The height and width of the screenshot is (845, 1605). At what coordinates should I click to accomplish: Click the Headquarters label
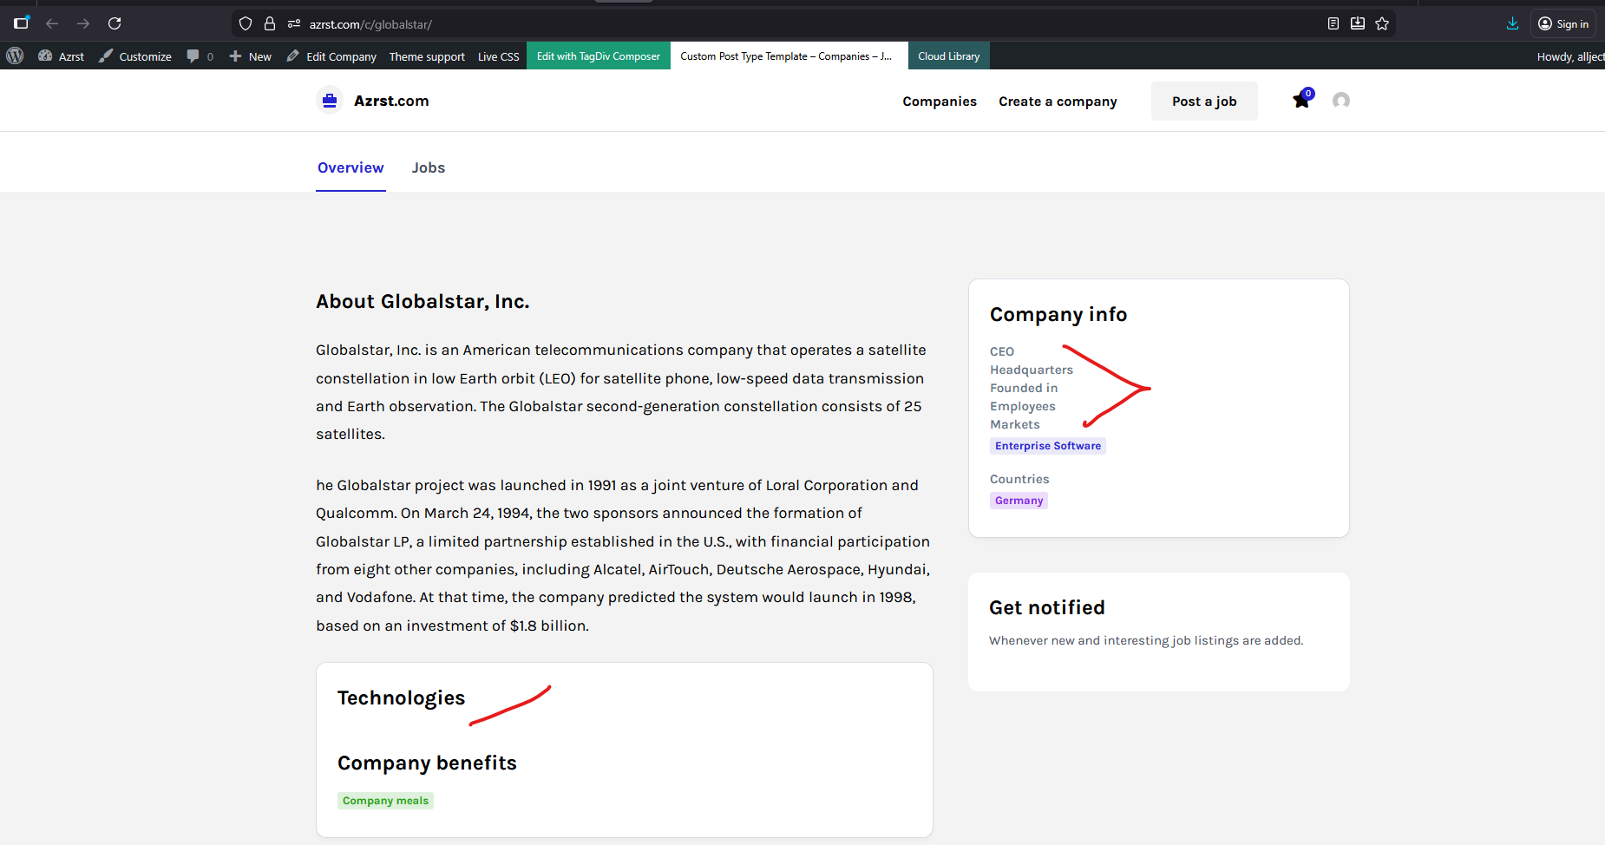tap(1032, 370)
